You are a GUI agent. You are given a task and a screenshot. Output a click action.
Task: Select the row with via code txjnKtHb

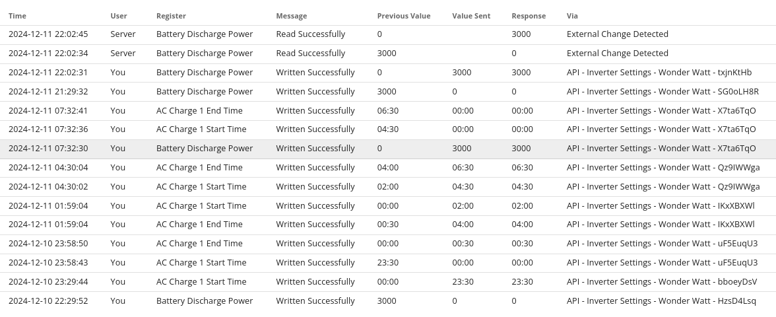388,73
